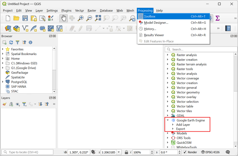The width and height of the screenshot is (238, 156).
Task: Open the new print layout icon
Action: tap(34, 18)
